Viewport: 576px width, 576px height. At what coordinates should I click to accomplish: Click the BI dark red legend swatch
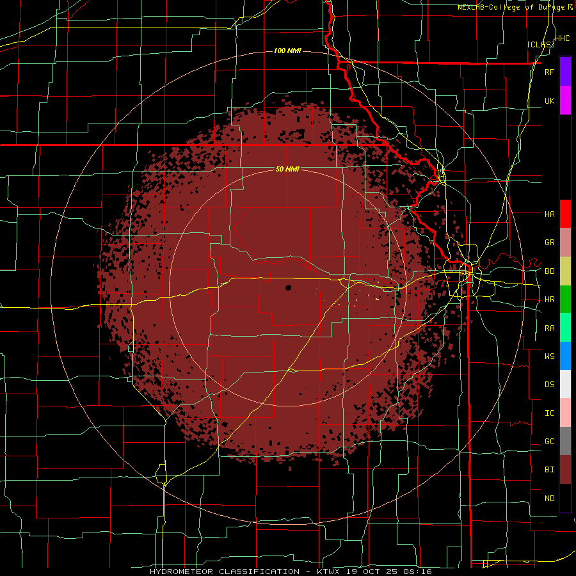pyautogui.click(x=565, y=470)
